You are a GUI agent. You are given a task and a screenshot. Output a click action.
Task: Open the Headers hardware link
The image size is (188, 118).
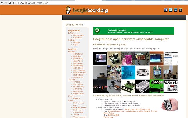tap(76, 42)
